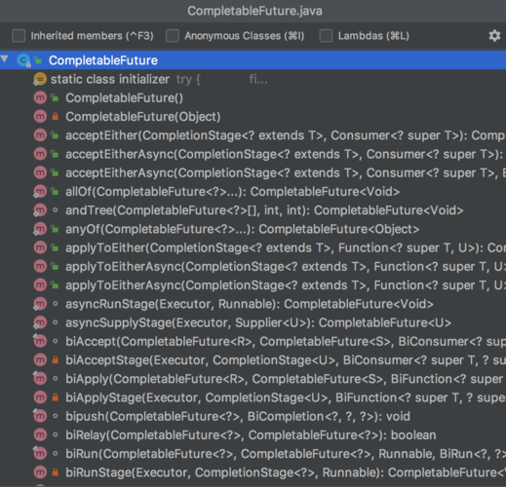Screen dimensions: 506x487
Task: Select the biApplyStage method
Action: click(253, 397)
